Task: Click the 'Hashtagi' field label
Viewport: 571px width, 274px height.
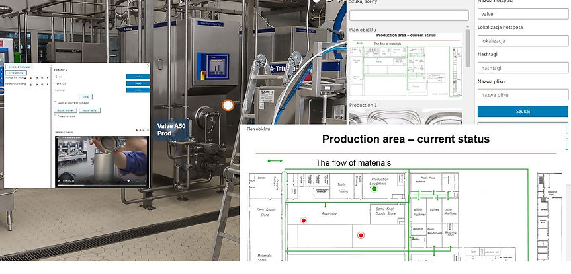Action: point(487,55)
